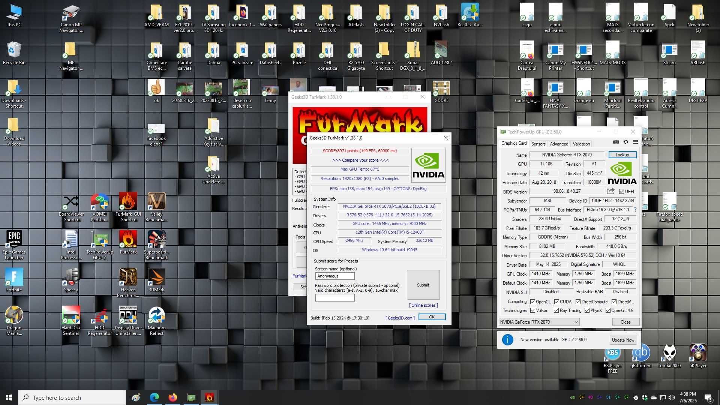Open the qBittorrent desktop icon
Screen dimensions: 720x405
tap(641, 356)
